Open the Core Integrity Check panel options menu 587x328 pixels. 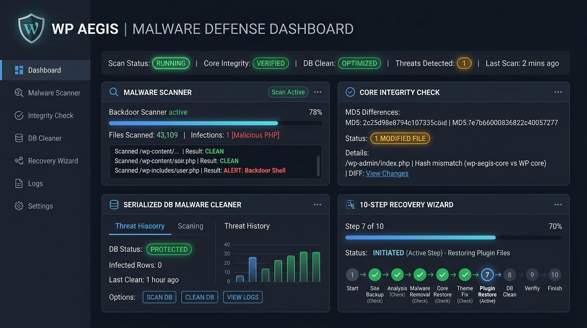(x=558, y=92)
